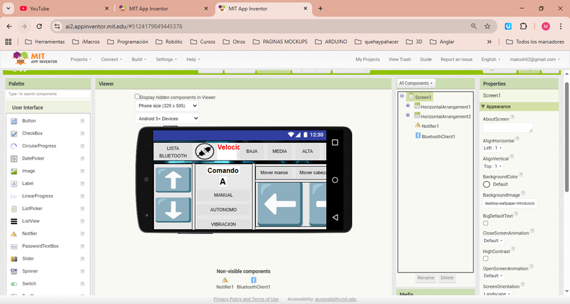The width and height of the screenshot is (570, 304).
Task: Enable Display hidden components in Viewer
Action: coord(137,97)
